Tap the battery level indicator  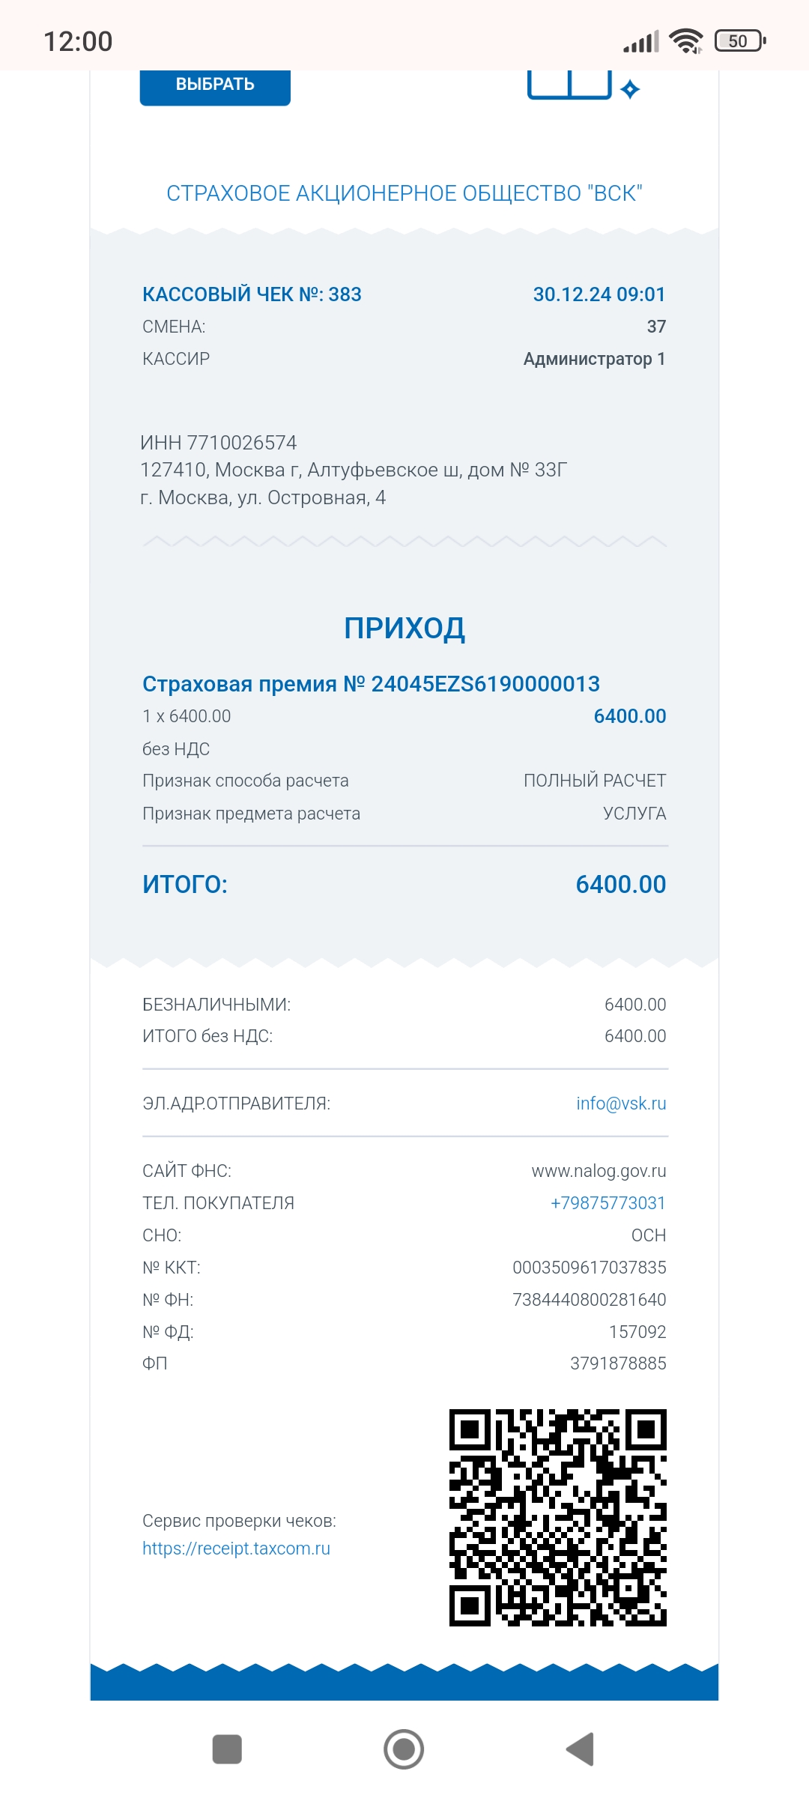740,41
